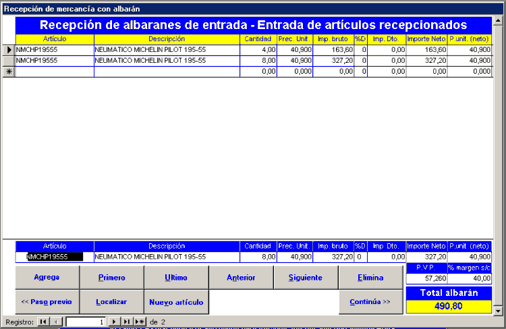The width and height of the screenshot is (506, 329).
Task: Select highlighted NMCHP19555 article field in detail
Action: click(55, 257)
